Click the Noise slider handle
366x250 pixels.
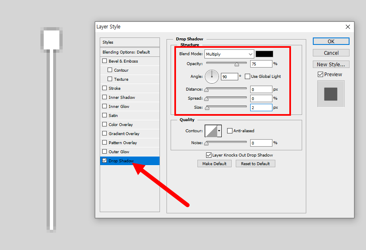(x=206, y=143)
